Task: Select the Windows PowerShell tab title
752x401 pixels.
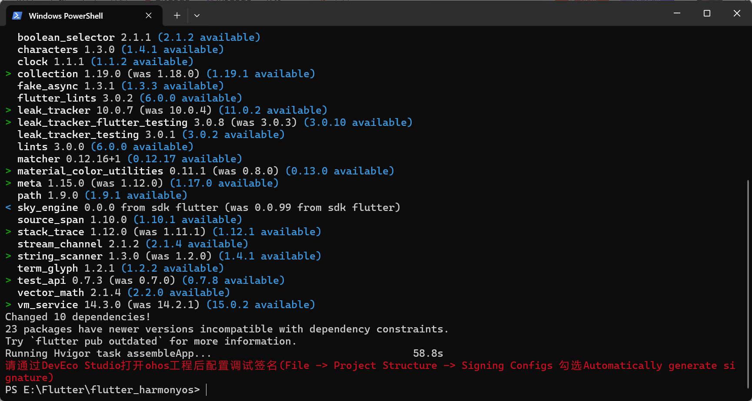Action: [x=66, y=16]
